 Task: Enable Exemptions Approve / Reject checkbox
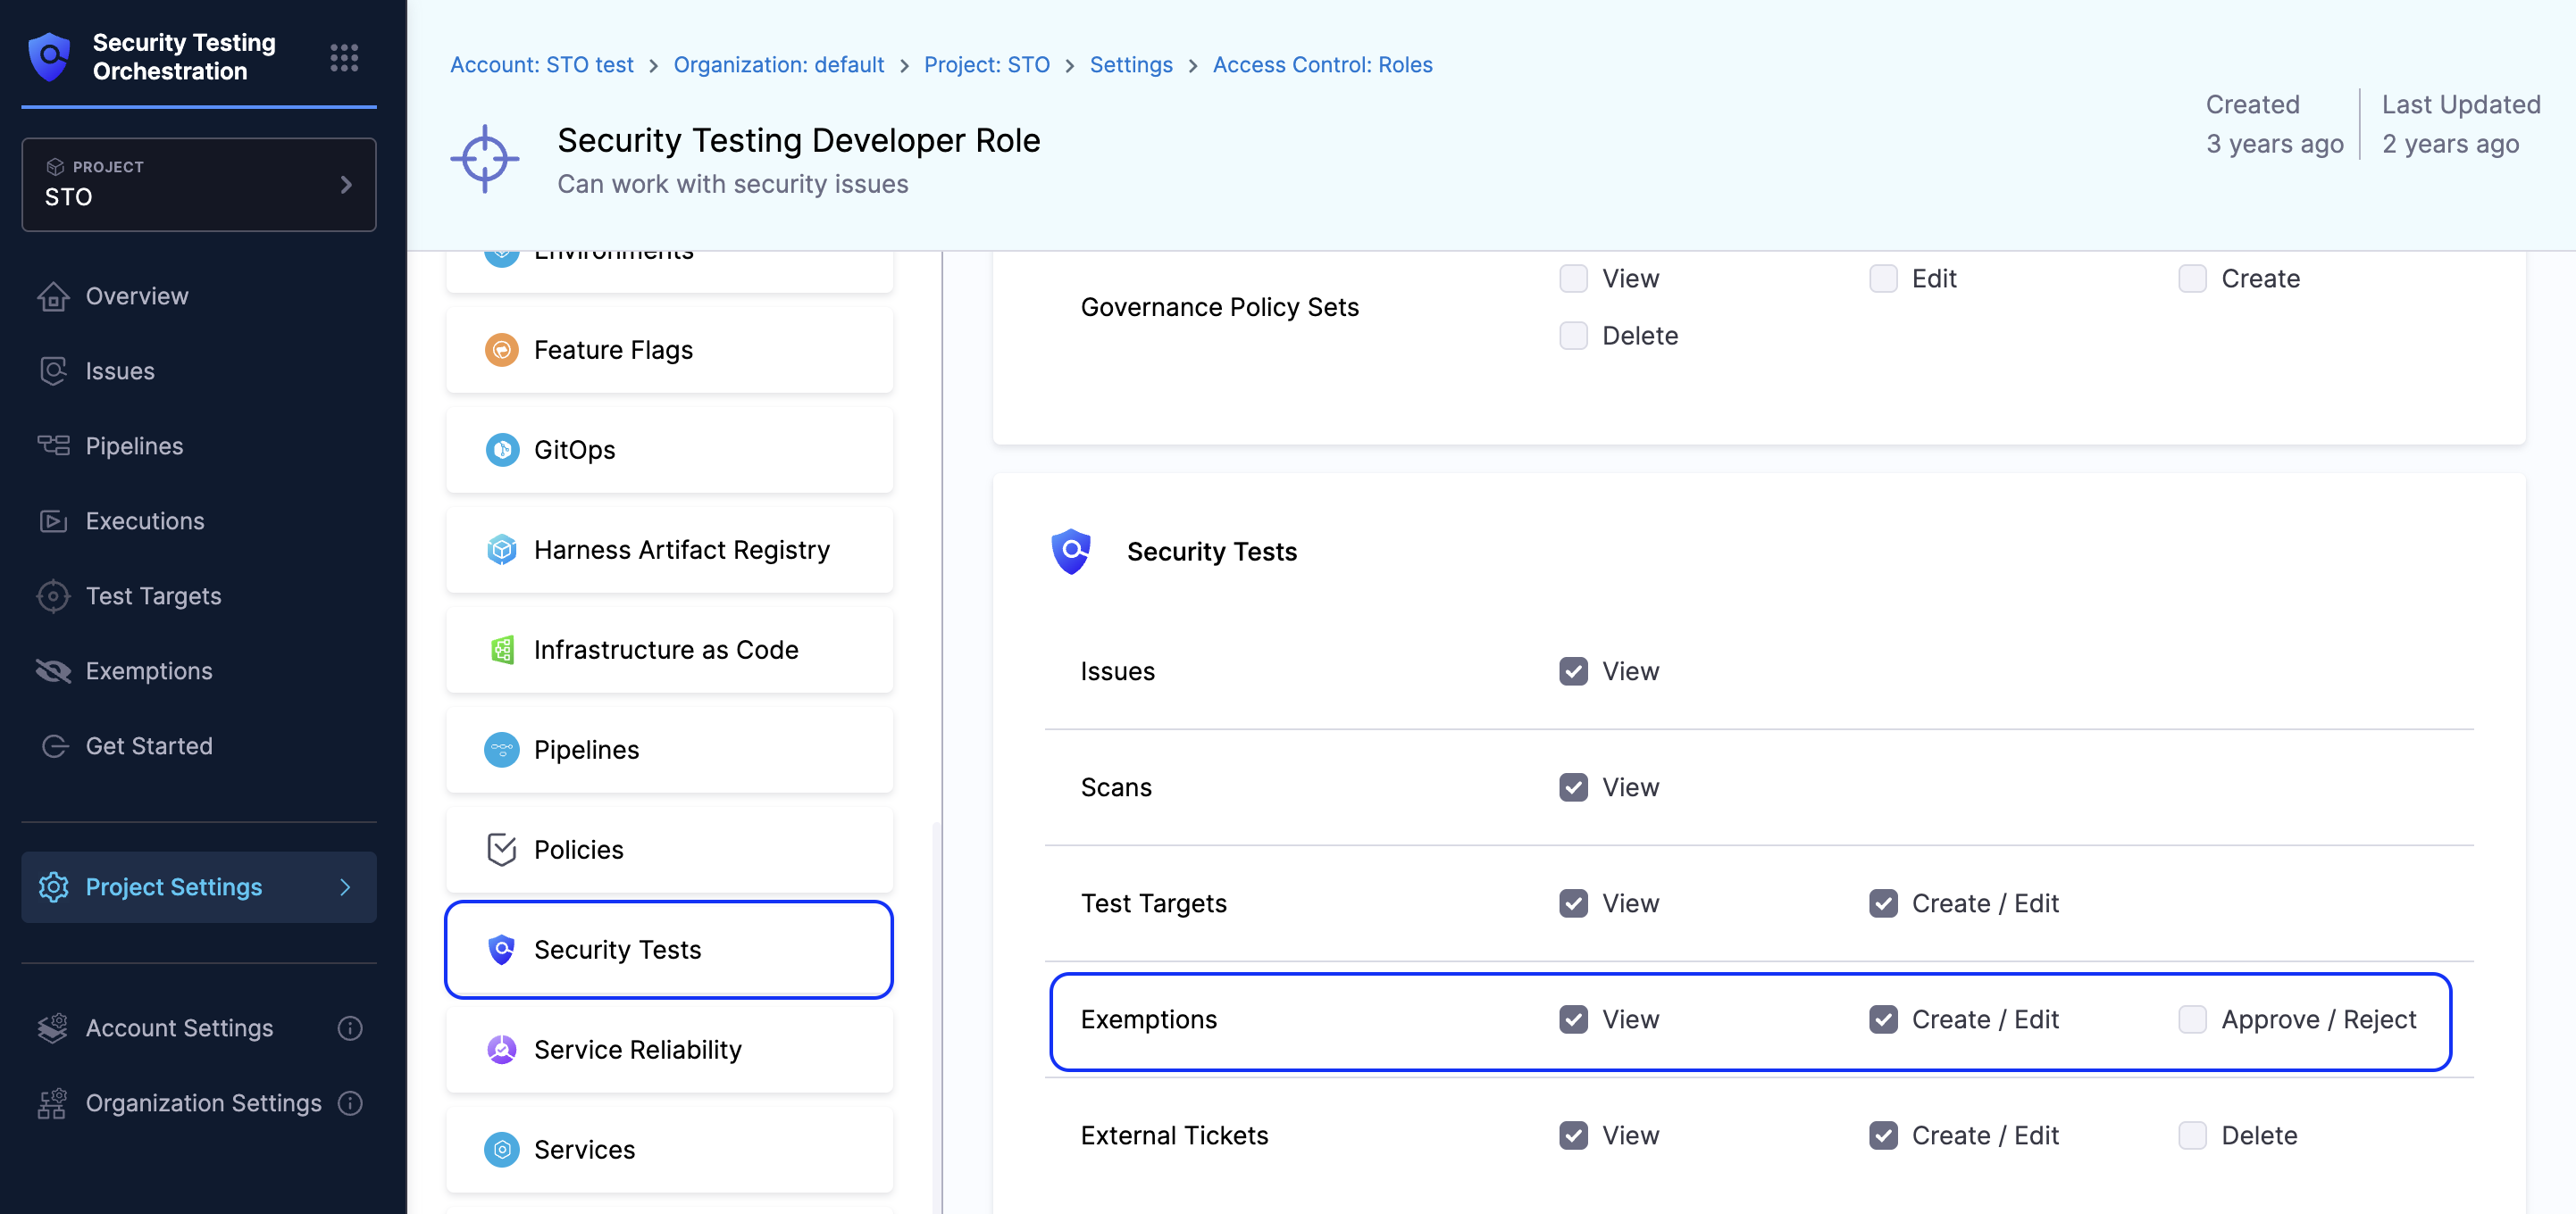coord(2192,1019)
